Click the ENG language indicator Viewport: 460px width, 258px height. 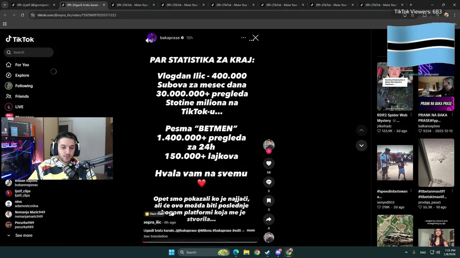[423, 252]
